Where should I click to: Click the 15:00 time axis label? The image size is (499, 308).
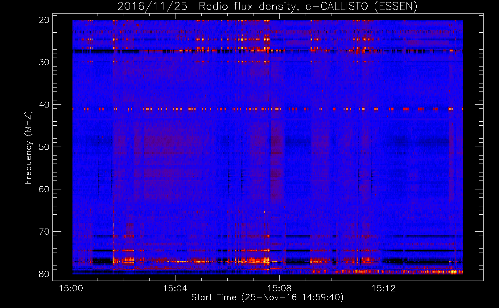click(x=71, y=289)
